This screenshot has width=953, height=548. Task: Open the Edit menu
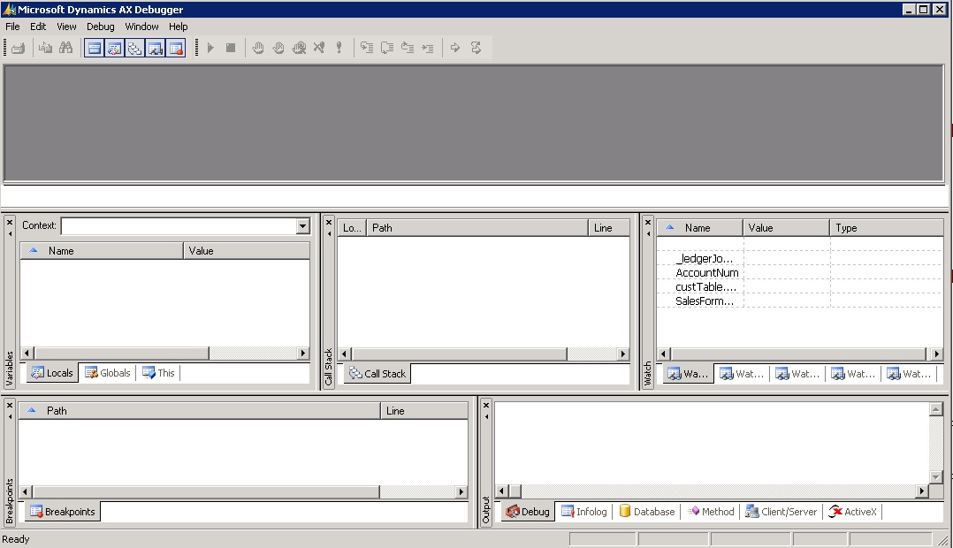[38, 27]
